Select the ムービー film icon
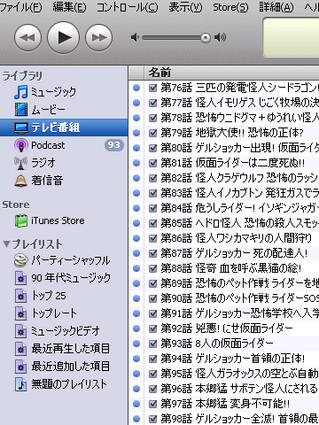 21,110
